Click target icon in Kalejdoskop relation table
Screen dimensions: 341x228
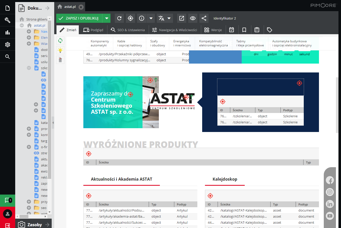(210, 196)
